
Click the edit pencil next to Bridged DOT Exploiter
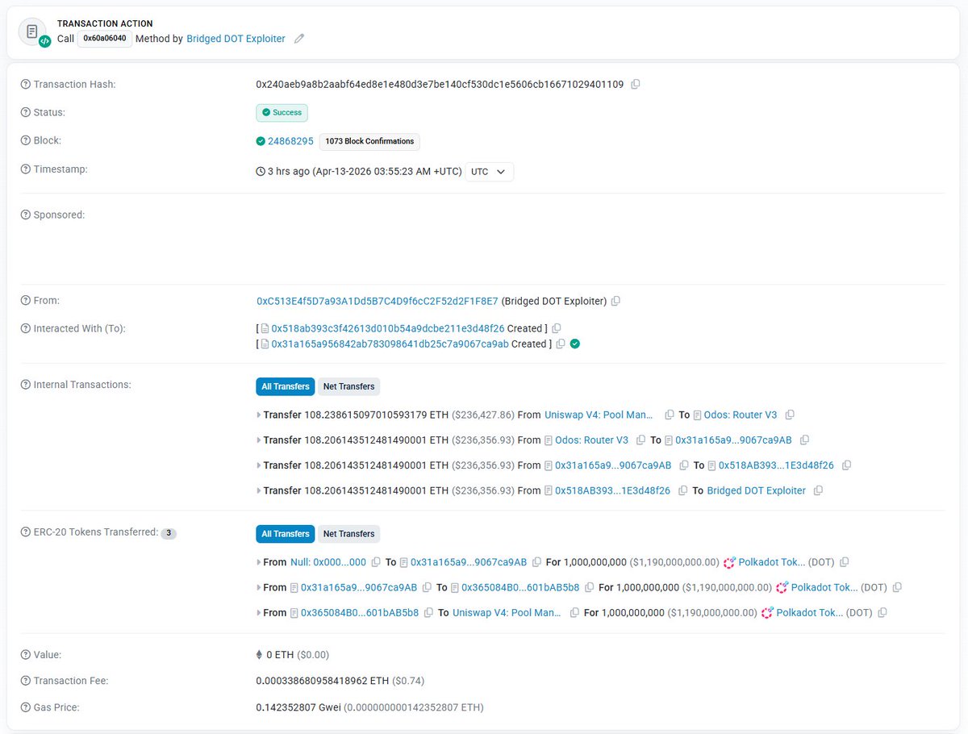[299, 38]
